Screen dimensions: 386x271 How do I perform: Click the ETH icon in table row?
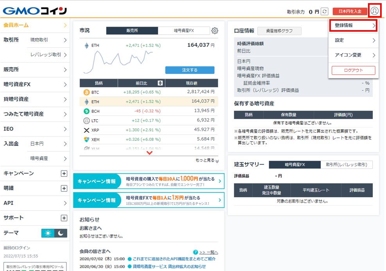click(86, 102)
